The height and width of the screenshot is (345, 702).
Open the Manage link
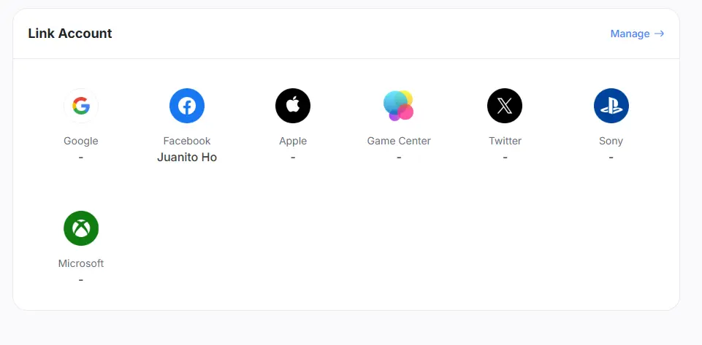(630, 34)
